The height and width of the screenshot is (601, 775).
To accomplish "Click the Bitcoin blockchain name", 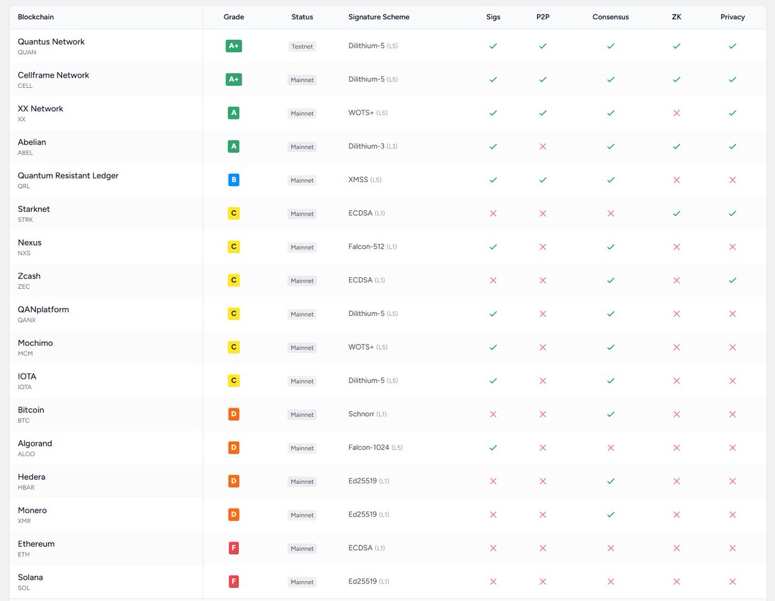I will tap(31, 410).
